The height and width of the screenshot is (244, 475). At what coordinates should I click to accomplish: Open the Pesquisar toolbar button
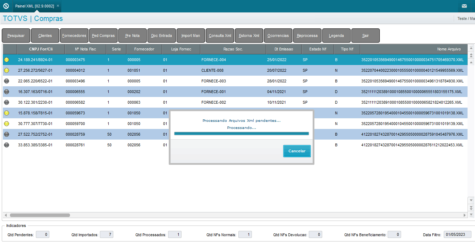point(16,36)
